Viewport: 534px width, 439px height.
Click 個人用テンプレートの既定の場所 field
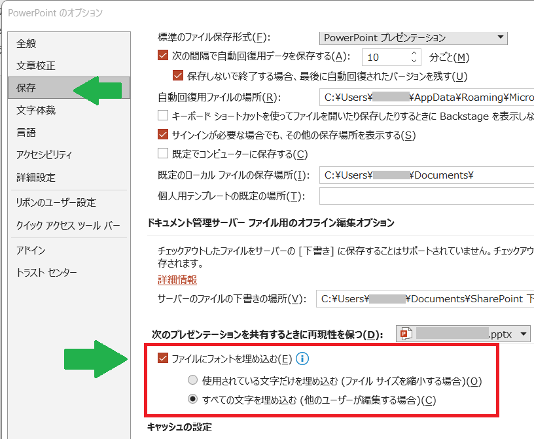click(x=427, y=196)
